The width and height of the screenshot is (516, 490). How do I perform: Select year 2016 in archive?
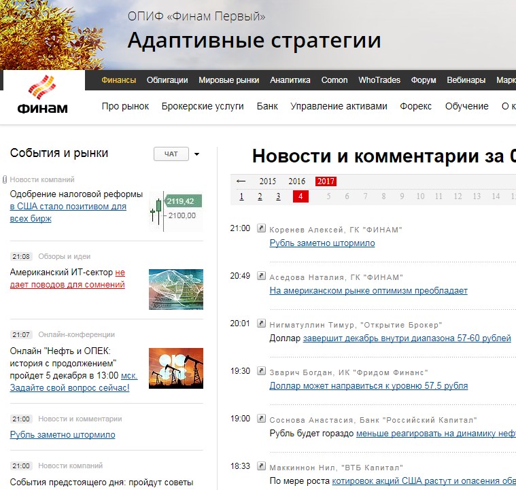click(x=297, y=181)
